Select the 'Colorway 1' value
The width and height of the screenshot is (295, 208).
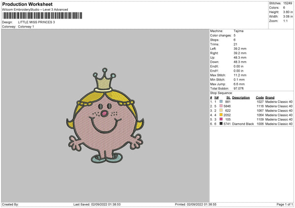[x=26, y=26]
